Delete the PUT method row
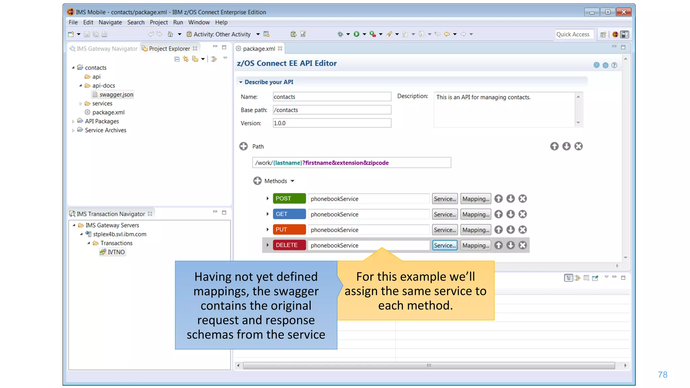Image resolution: width=690 pixels, height=388 pixels. pyautogui.click(x=523, y=230)
